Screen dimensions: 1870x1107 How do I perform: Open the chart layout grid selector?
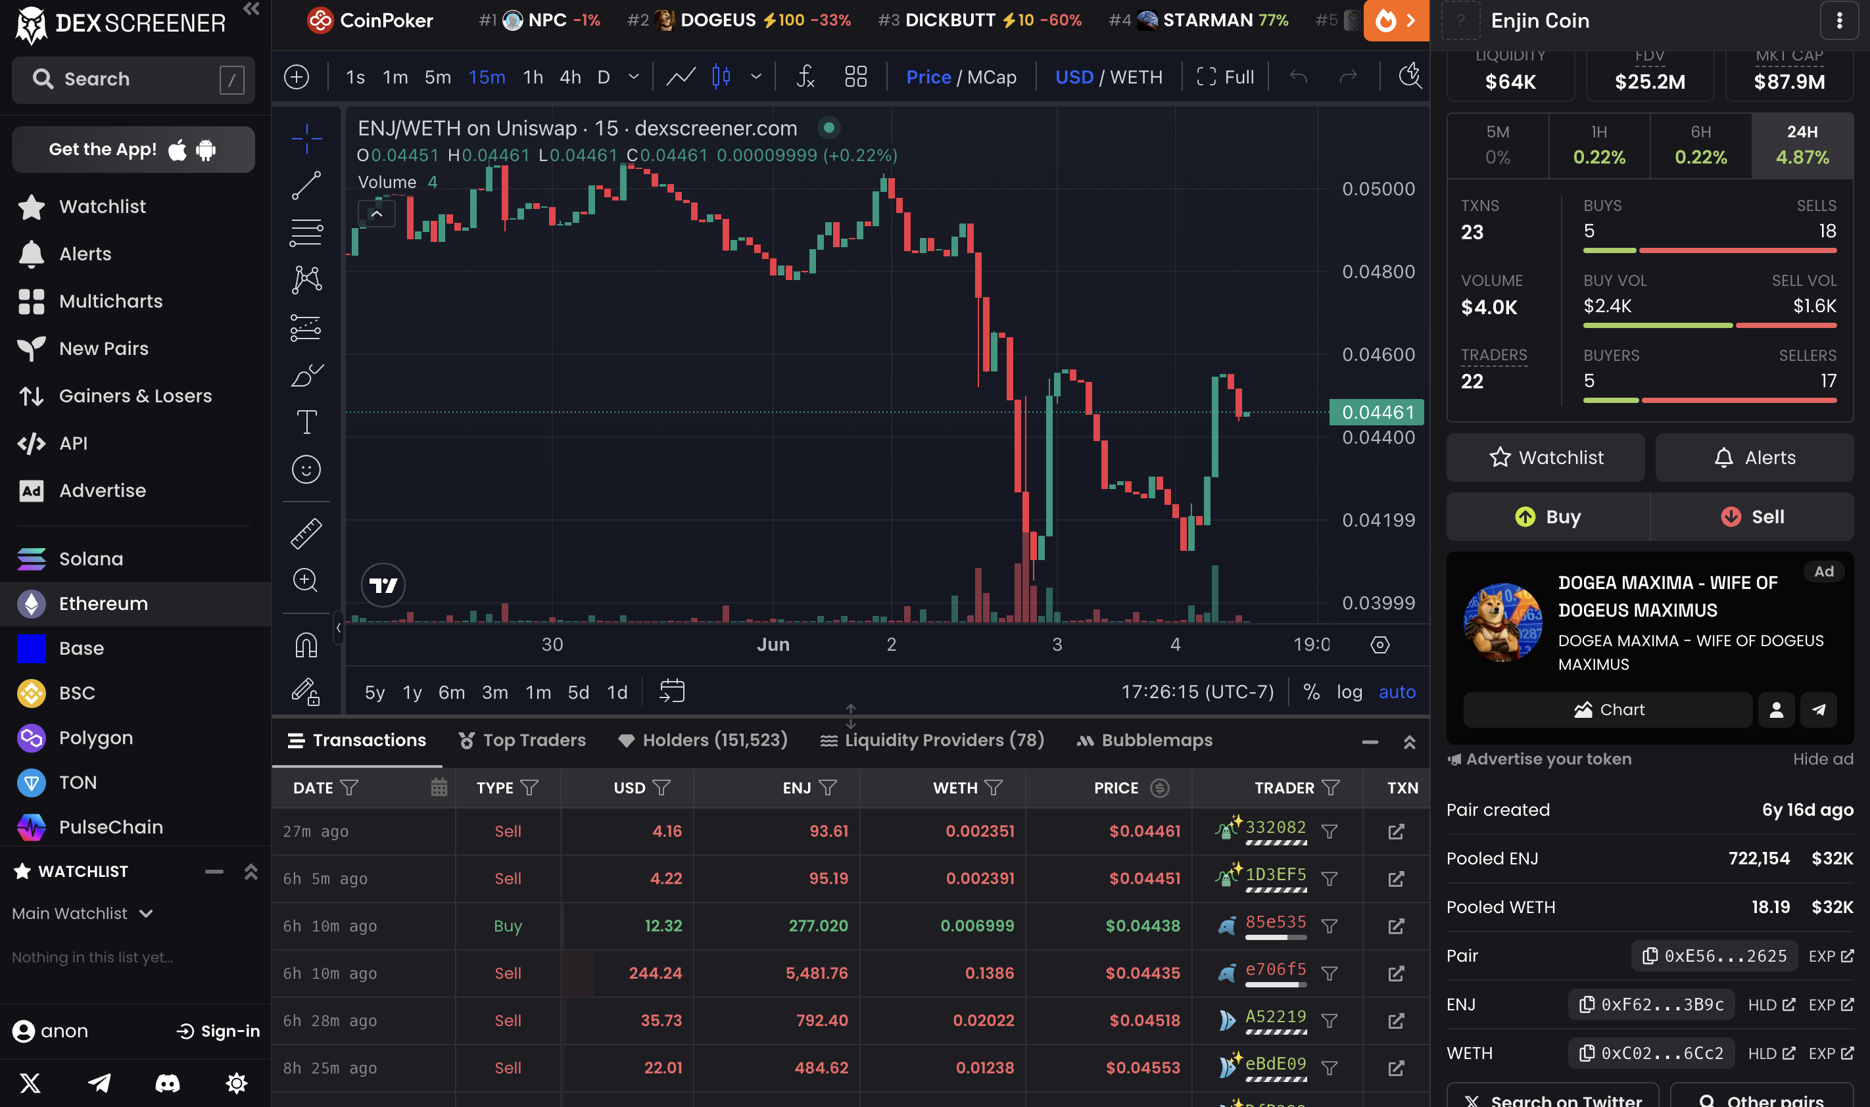point(855,77)
